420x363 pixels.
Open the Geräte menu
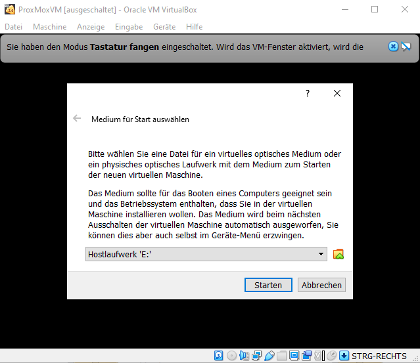click(164, 27)
